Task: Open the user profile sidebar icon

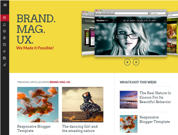Action: coord(4,25)
